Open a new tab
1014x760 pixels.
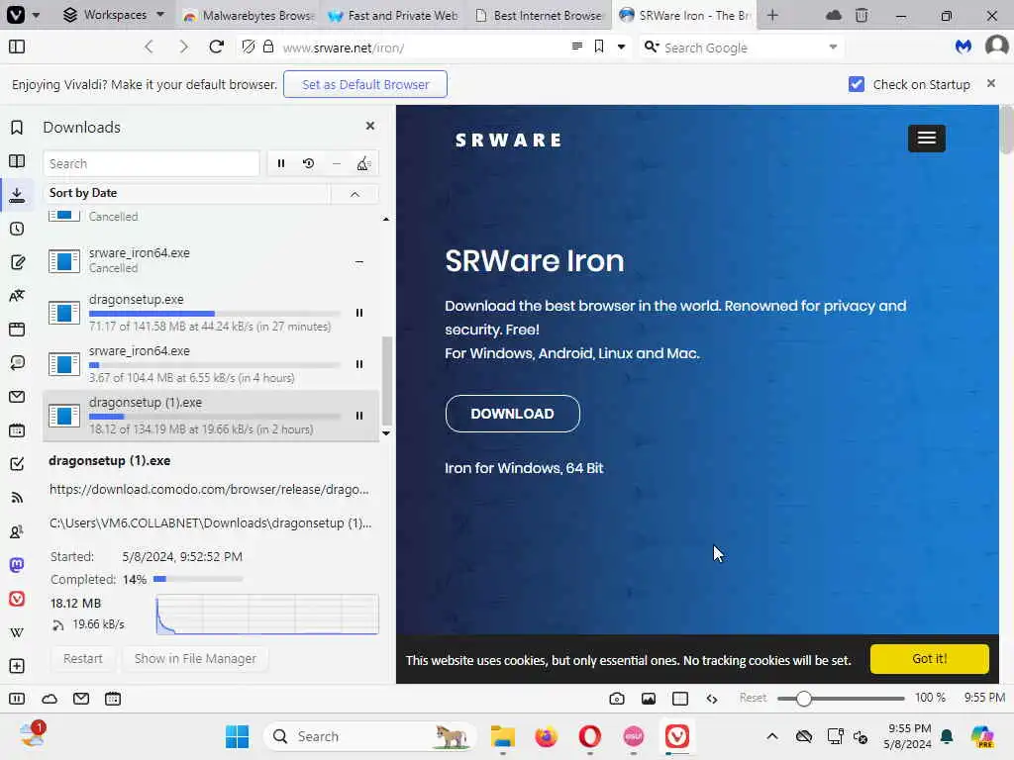pyautogui.click(x=772, y=15)
